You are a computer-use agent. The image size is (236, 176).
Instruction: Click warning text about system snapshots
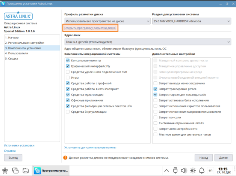point(119,158)
